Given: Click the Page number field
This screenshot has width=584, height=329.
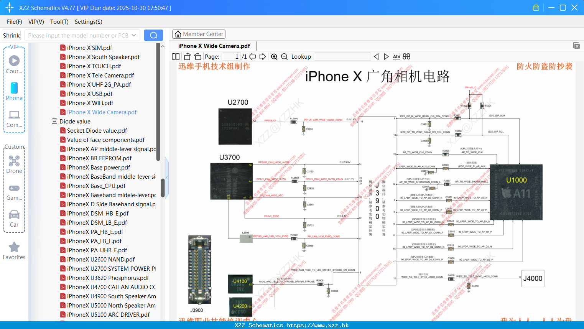Looking at the screenshot, I should [231, 56].
